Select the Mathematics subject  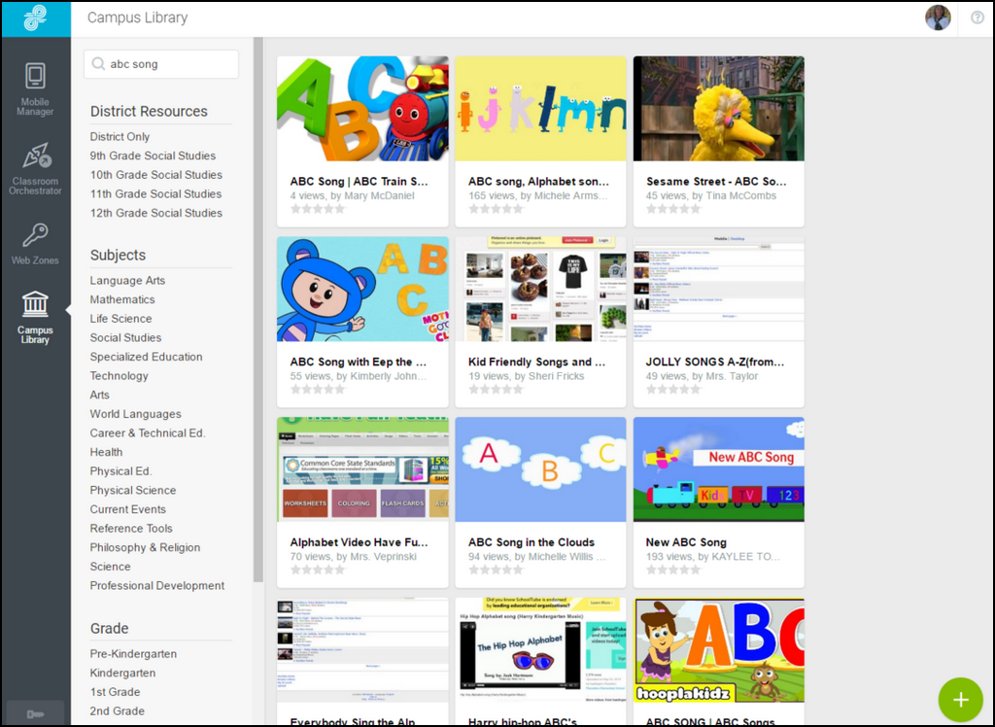pyautogui.click(x=121, y=299)
